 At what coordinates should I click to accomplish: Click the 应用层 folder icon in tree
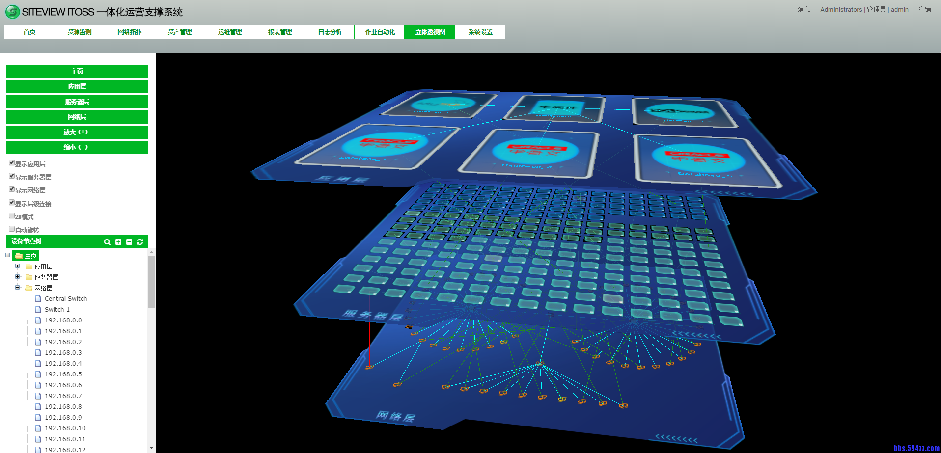click(29, 266)
